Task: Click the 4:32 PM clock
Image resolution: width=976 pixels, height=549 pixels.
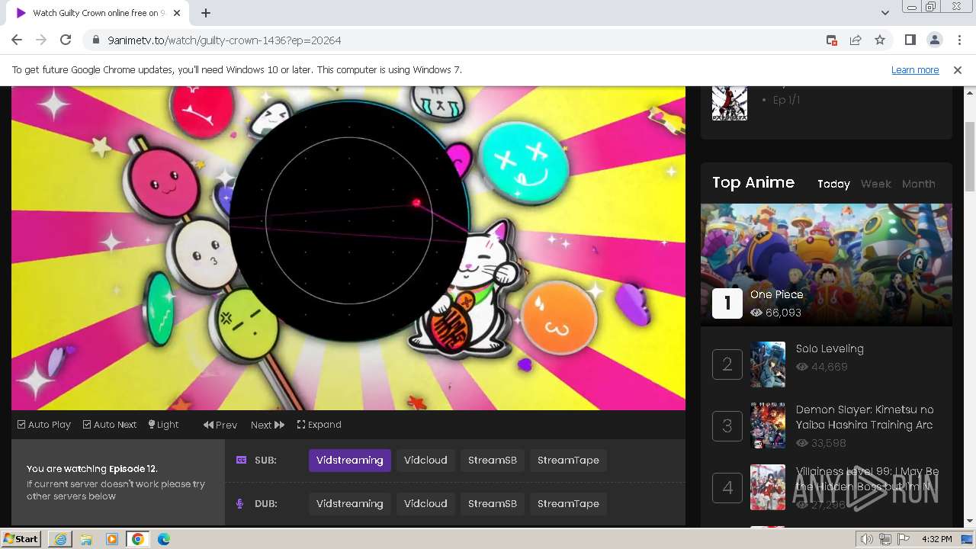Action: [x=936, y=539]
